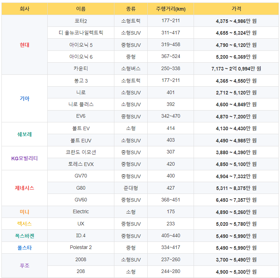Select the KG모빌리티 company cell
This screenshot has width=280, height=278.
coord(24,158)
